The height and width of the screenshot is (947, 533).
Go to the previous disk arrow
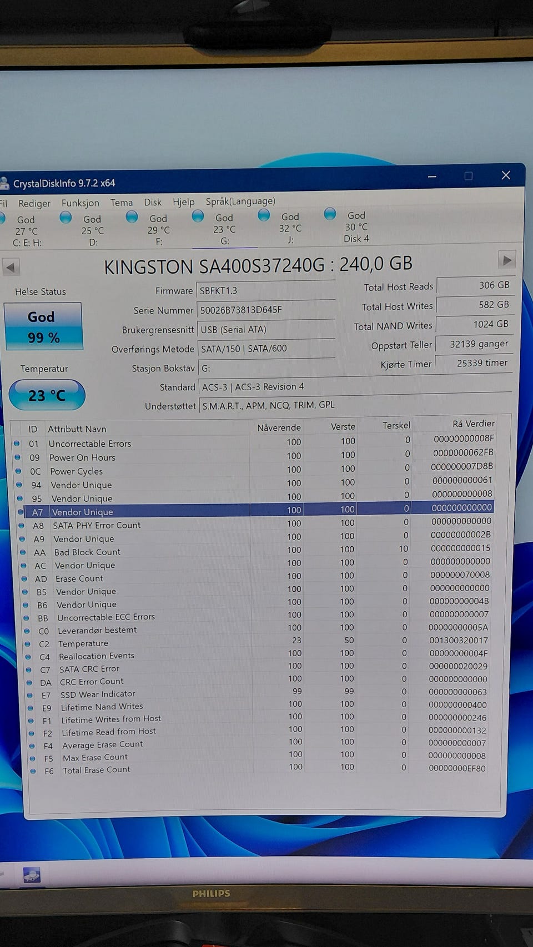pyautogui.click(x=11, y=267)
